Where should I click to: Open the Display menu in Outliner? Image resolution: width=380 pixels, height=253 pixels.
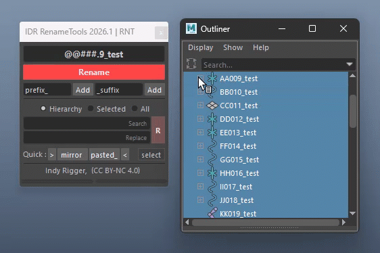point(200,47)
